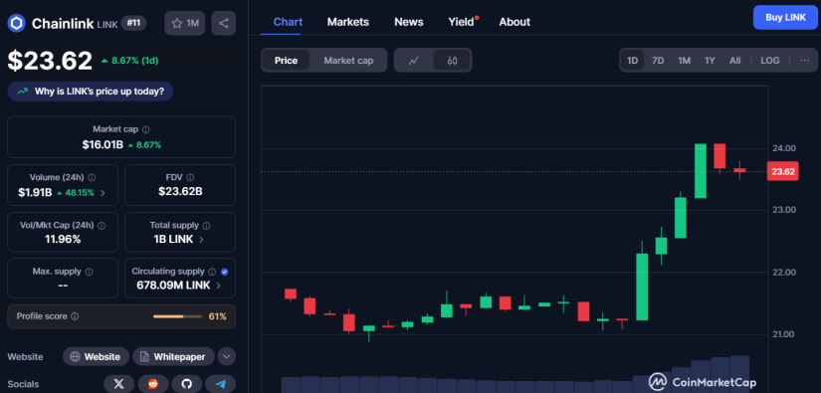821x393 pixels.
Task: Click the tall green candlestick reaching 24.00
Action: 701,170
